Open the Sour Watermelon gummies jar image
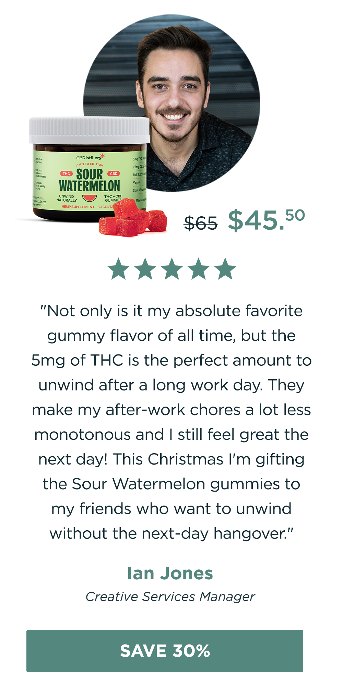The height and width of the screenshot is (688, 343). point(89,170)
